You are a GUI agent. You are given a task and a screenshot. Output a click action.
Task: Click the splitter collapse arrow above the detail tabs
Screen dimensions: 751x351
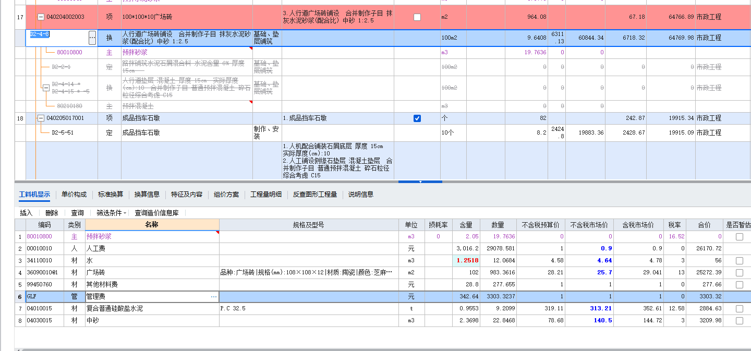pos(420,182)
